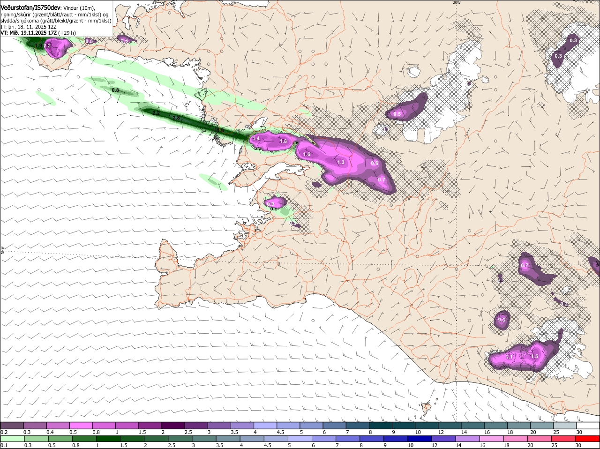The height and width of the screenshot is (449, 600).
Task: Click the 0.4 label in the snow legend
Action: click(50, 432)
